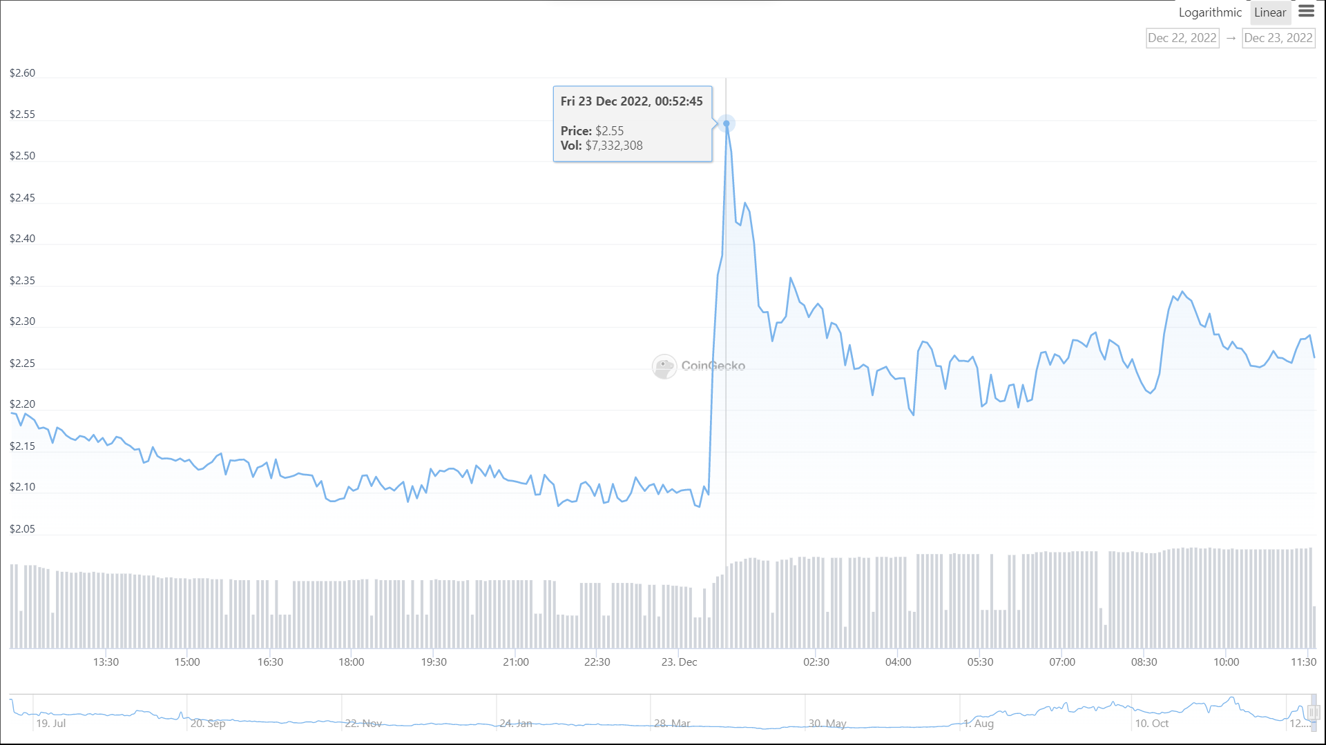
Task: Click the highlighted $2.55 price peak marker
Action: tap(726, 123)
